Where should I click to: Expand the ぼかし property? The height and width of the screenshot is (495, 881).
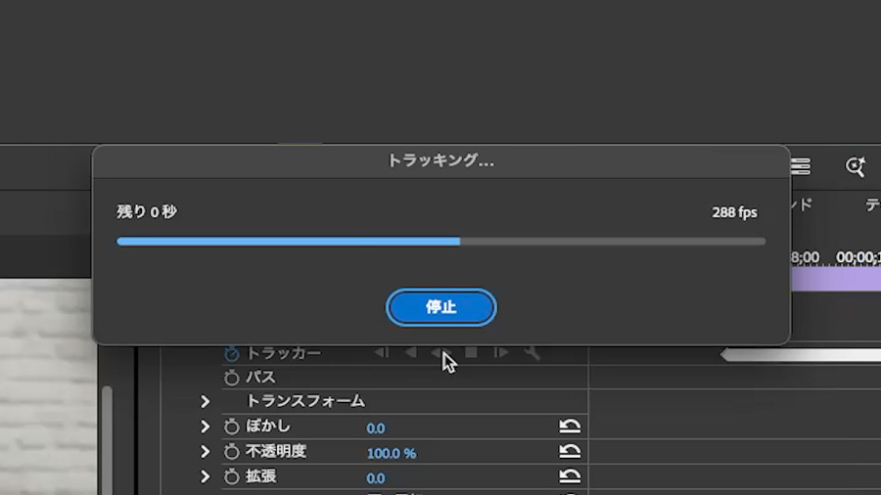pyautogui.click(x=206, y=427)
